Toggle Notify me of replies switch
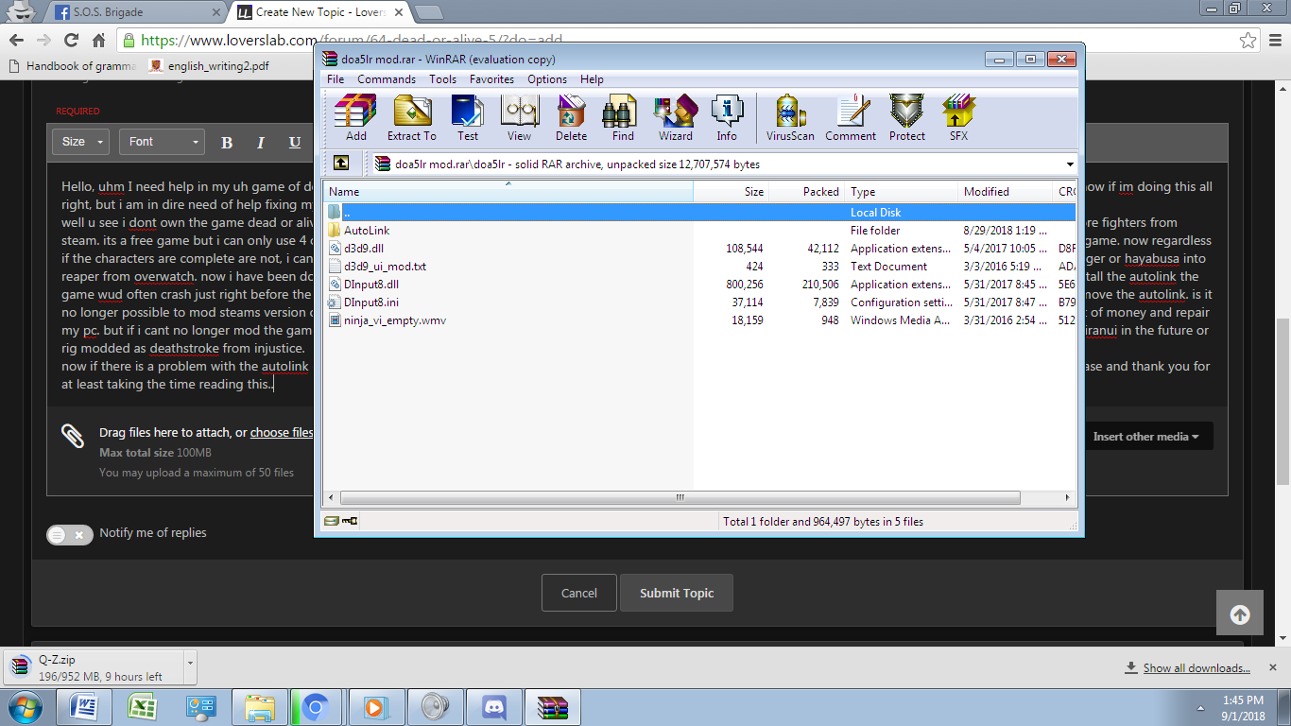This screenshot has width=1291, height=726. (70, 534)
